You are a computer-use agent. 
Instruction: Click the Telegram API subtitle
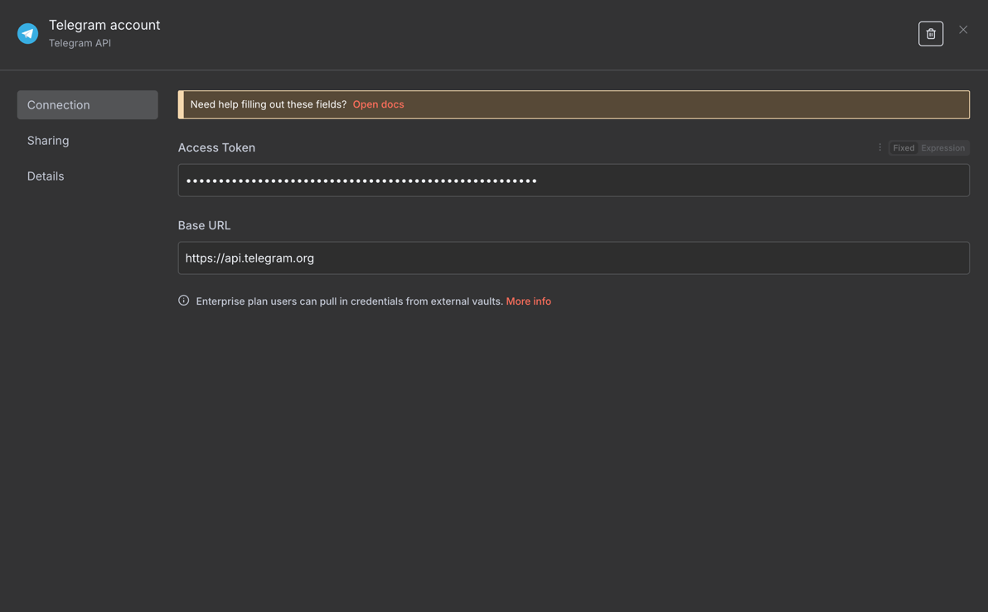[80, 43]
